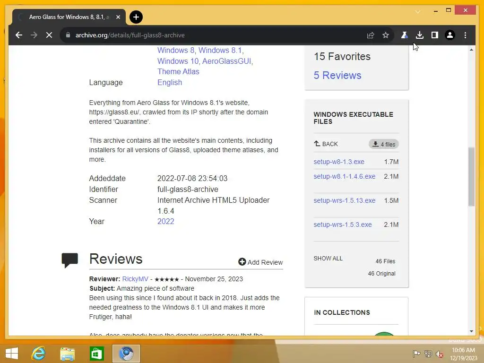Click the scrollbar up arrow
484x363 pixels.
471,50
